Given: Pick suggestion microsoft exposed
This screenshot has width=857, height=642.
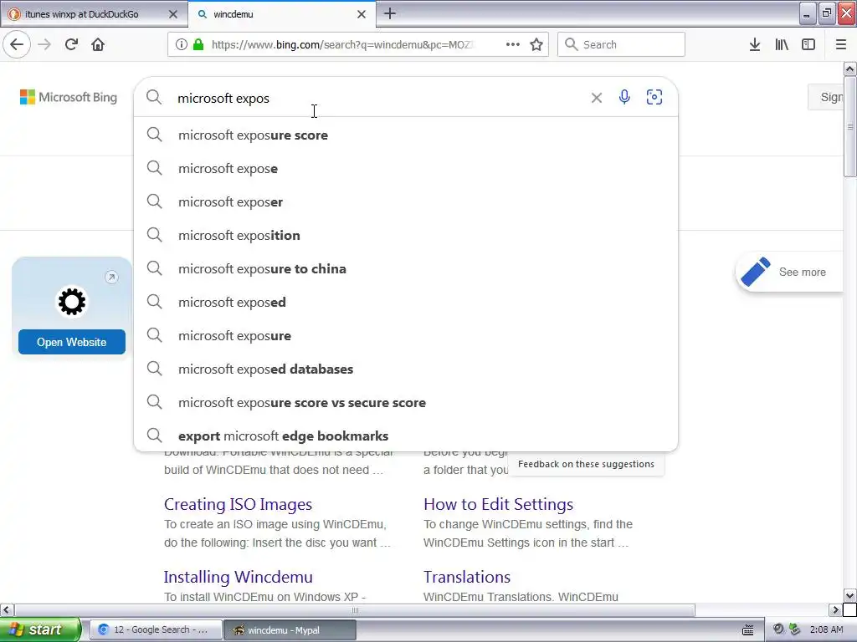Looking at the screenshot, I should tap(406, 302).
